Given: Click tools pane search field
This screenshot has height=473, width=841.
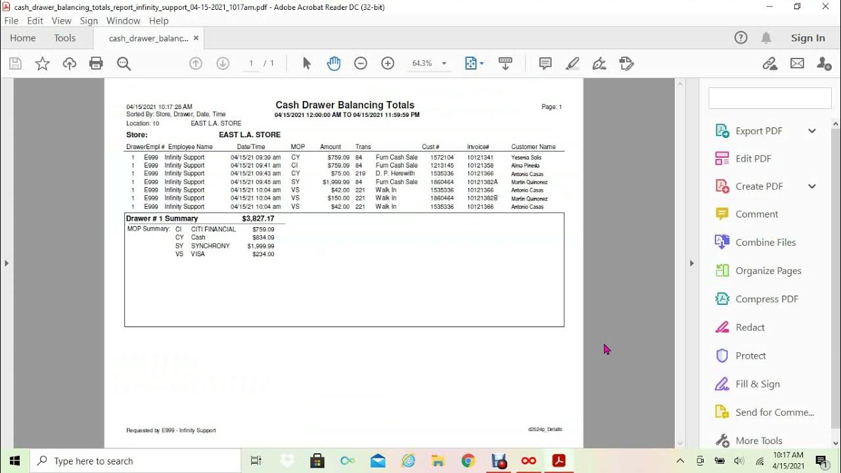Looking at the screenshot, I should 769,98.
